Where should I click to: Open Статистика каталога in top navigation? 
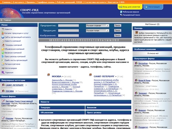click(x=95, y=2)
